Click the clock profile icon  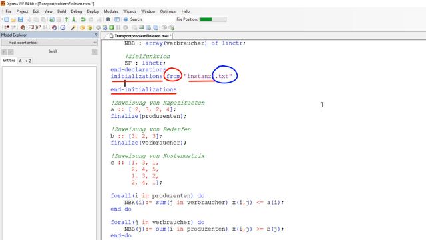[63, 27]
